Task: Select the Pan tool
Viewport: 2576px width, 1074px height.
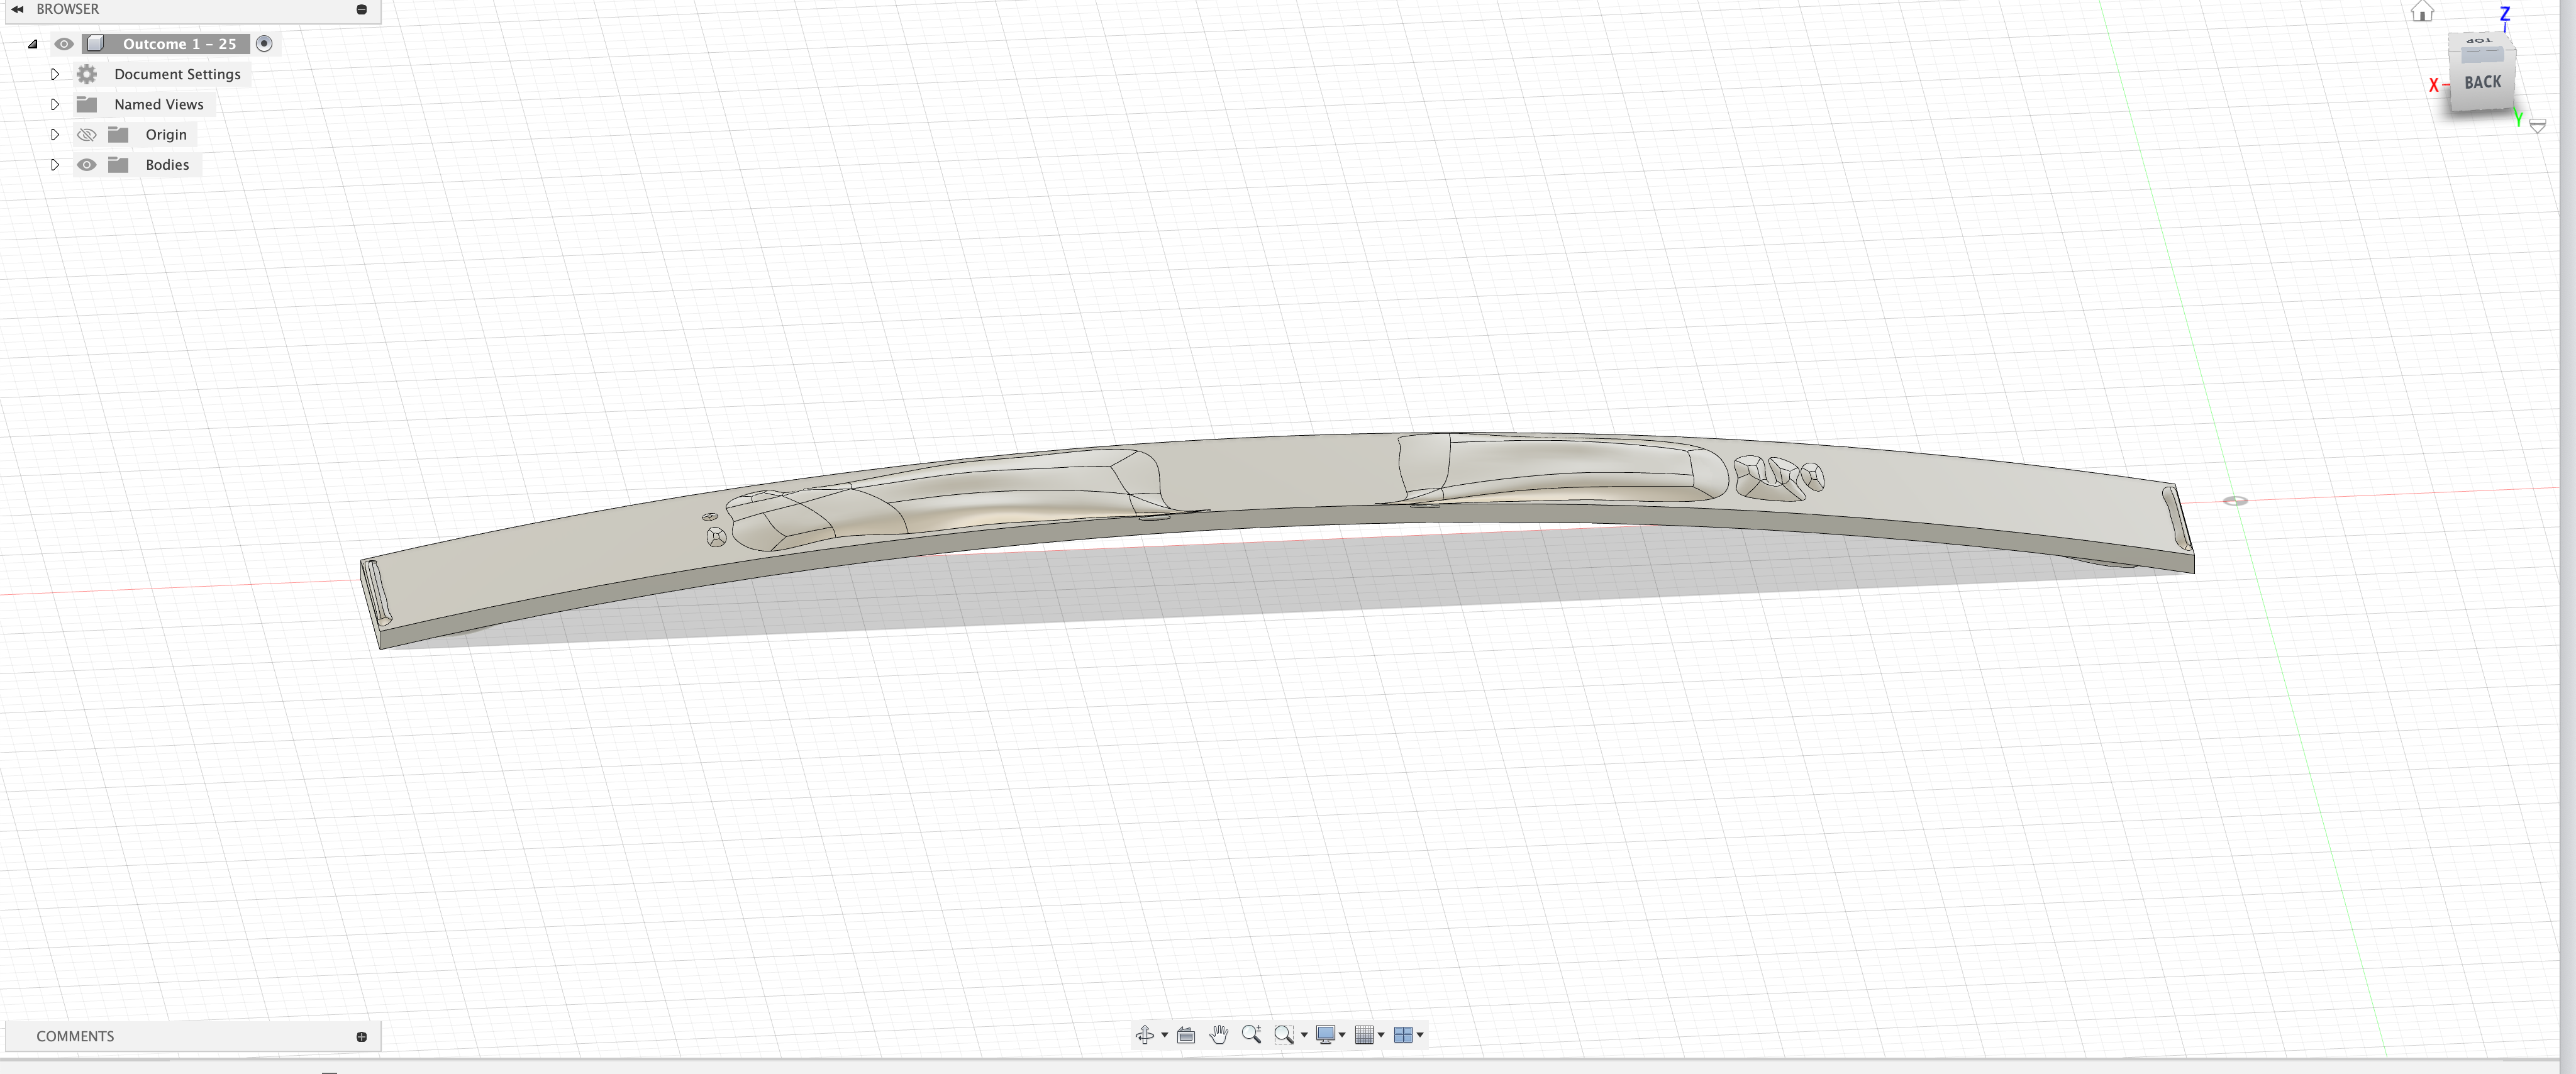Action: coord(1219,1035)
